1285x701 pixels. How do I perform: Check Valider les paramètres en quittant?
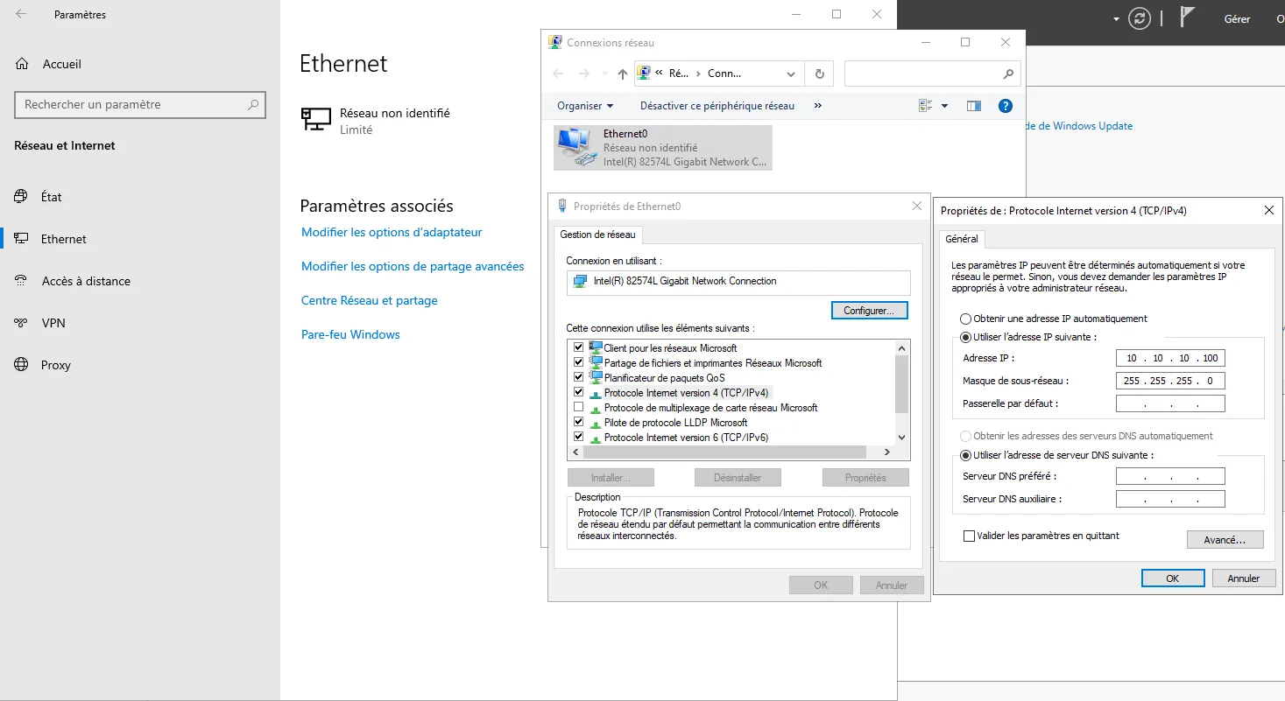(969, 536)
